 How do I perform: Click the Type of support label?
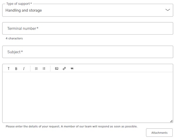(x=19, y=4)
